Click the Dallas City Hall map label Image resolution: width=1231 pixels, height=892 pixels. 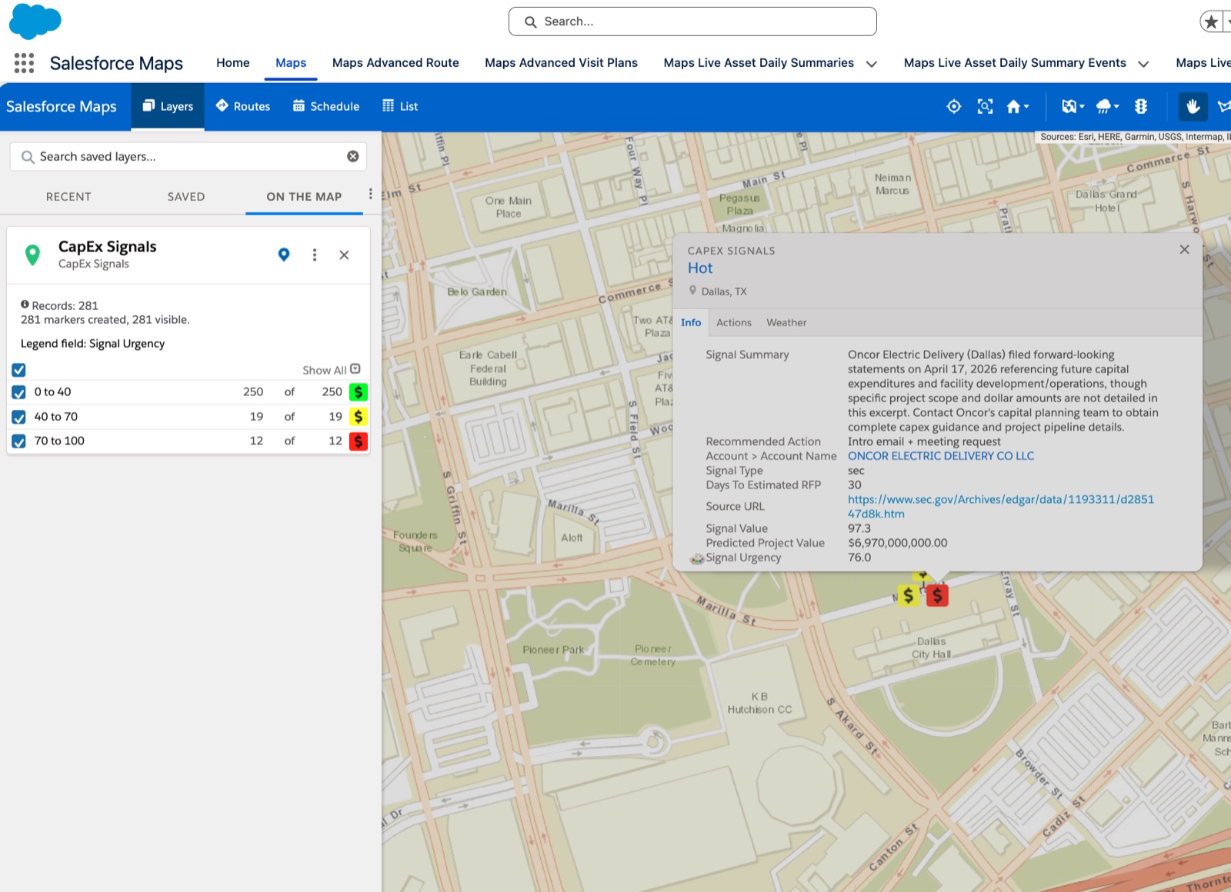coord(932,647)
